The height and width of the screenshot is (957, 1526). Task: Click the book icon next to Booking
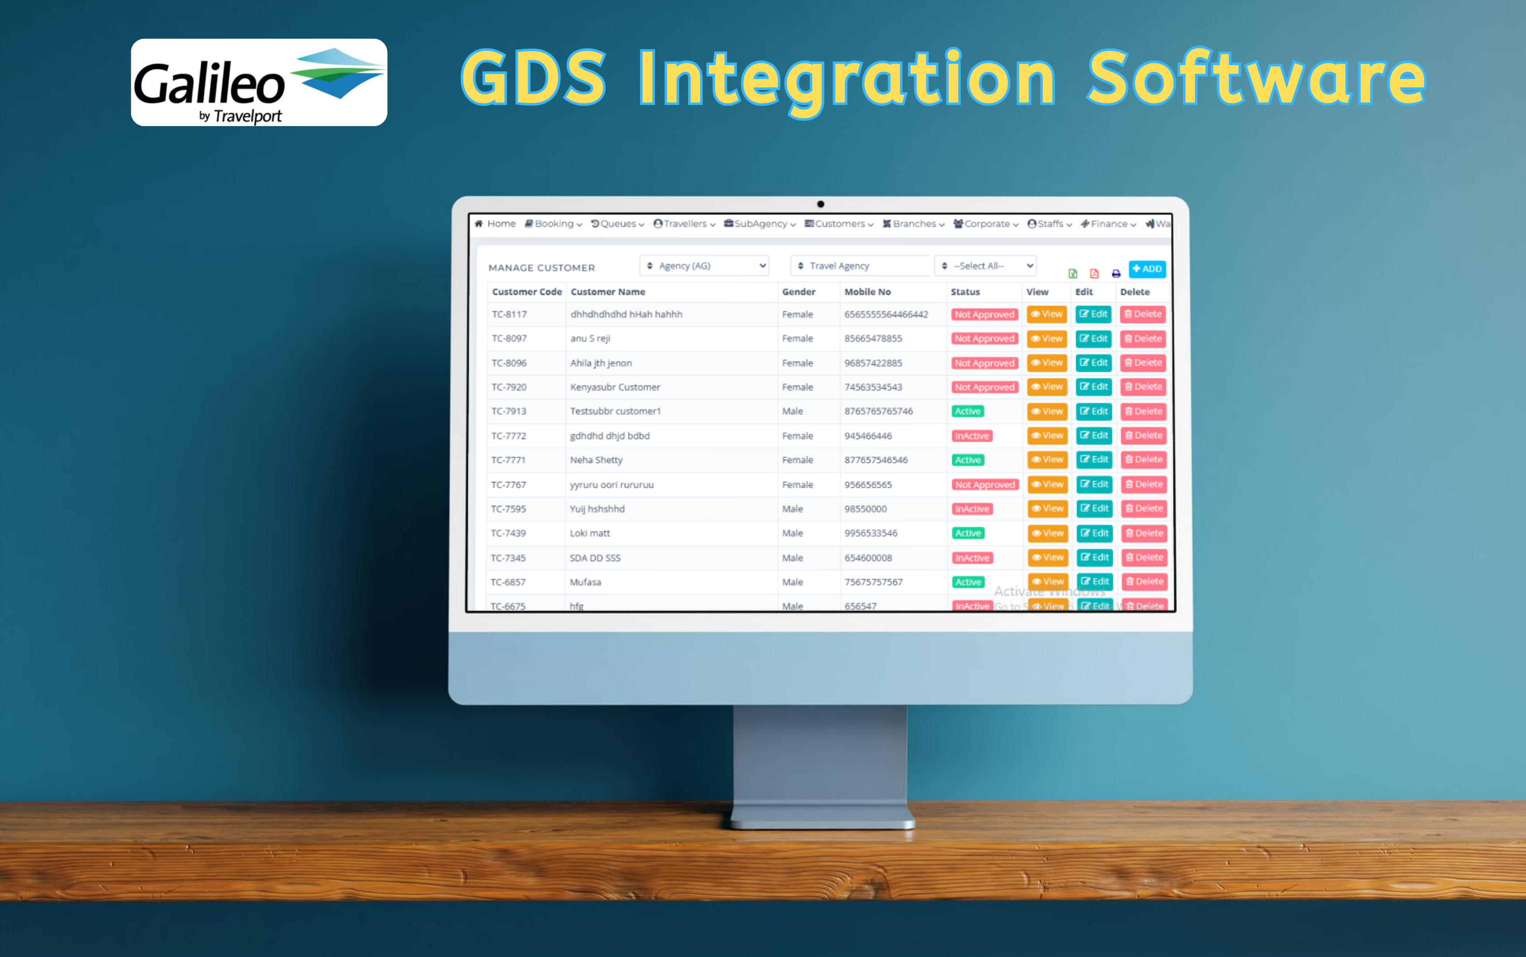(x=530, y=224)
